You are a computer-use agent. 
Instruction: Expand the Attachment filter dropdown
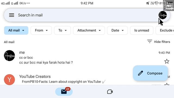(89, 30)
